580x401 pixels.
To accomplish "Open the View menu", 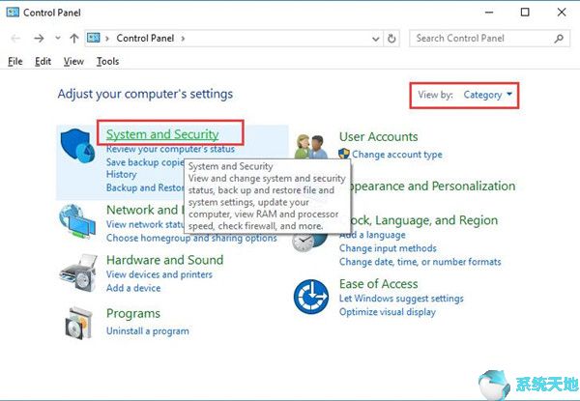I will (73, 61).
